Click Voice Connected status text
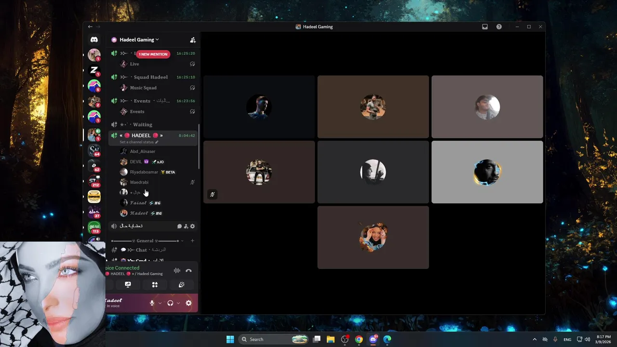The height and width of the screenshot is (347, 617). tap(122, 268)
